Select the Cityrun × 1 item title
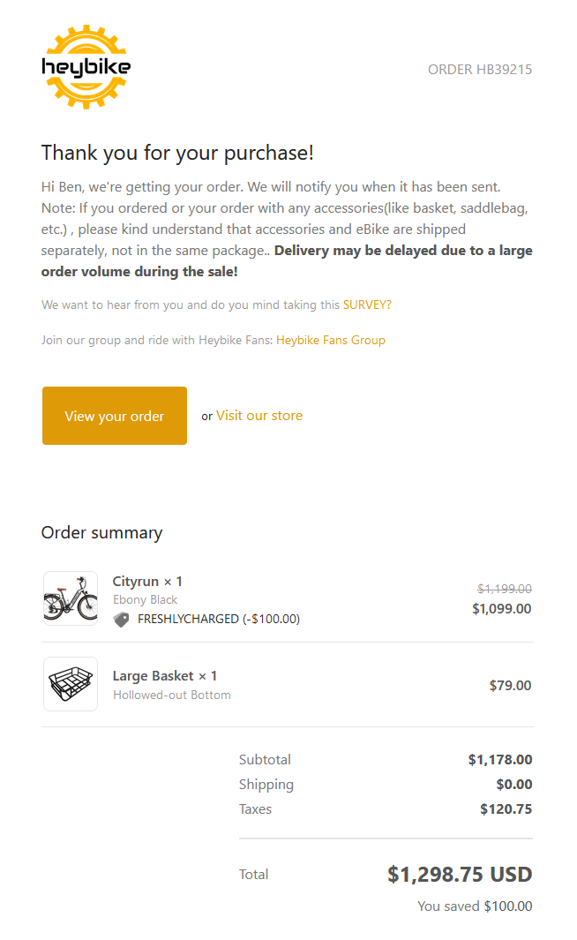The height and width of the screenshot is (940, 577). [x=147, y=582]
